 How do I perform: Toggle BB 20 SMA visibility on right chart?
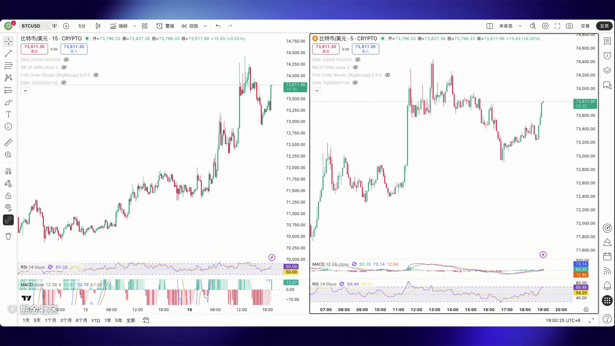[x=355, y=67]
